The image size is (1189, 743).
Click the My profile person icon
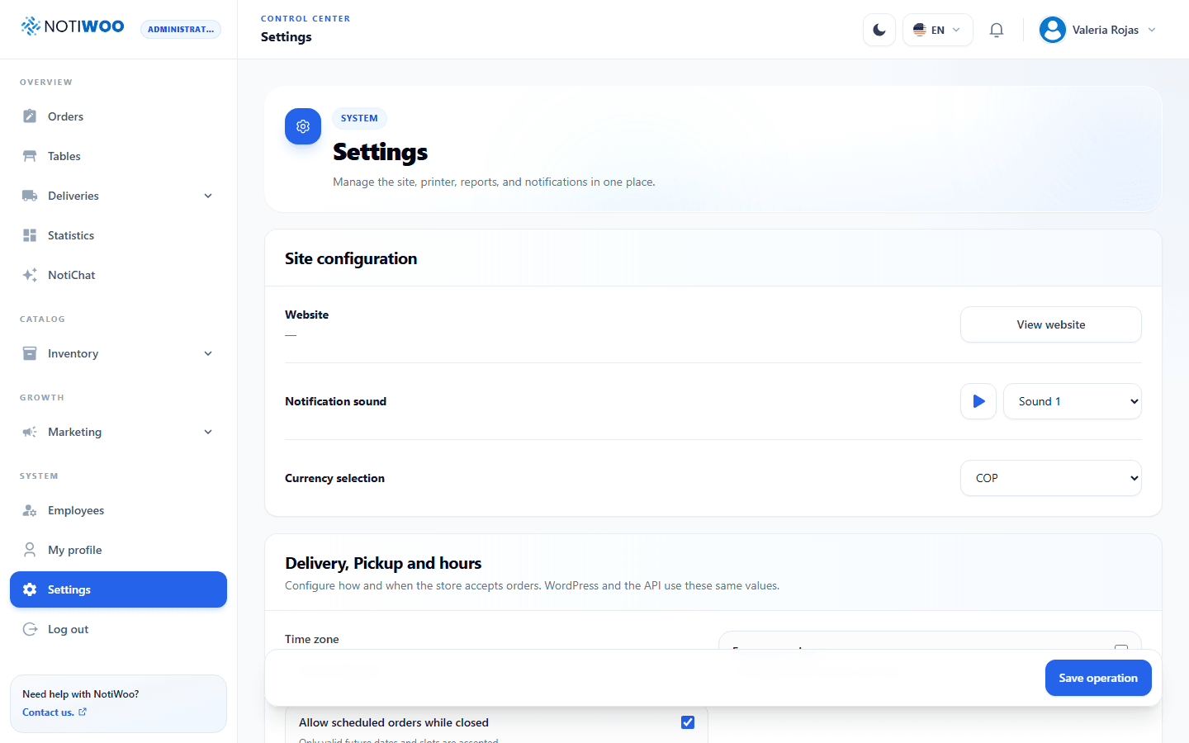[30, 550]
